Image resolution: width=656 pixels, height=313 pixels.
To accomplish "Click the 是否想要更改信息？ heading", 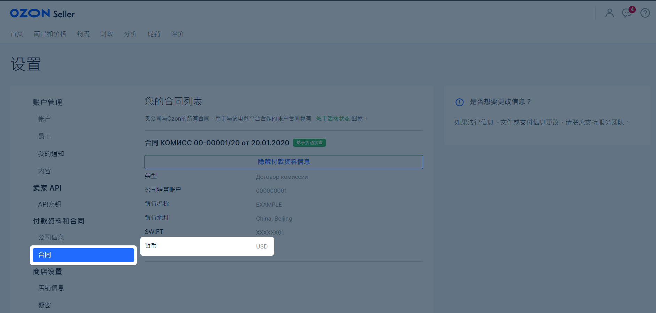I will coord(500,102).
